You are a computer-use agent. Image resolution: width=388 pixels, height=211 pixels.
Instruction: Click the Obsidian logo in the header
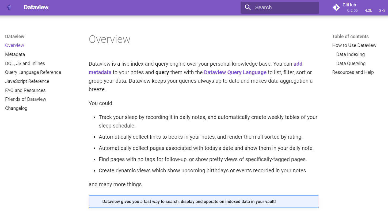pyautogui.click(x=9, y=7)
